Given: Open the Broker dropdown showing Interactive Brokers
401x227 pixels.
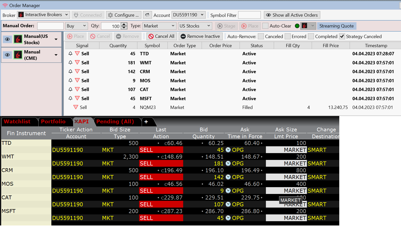Looking at the screenshot, I should click(44, 15).
